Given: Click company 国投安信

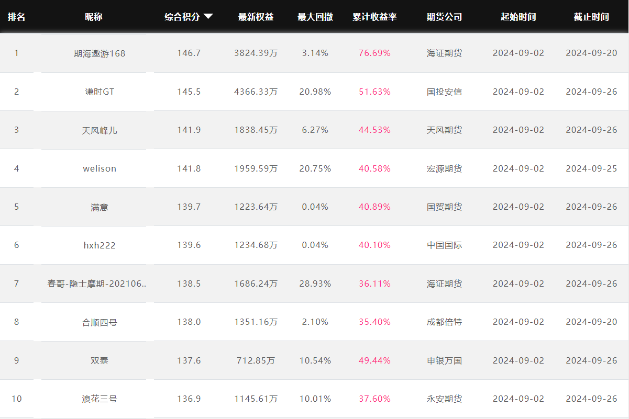Looking at the screenshot, I should click(x=444, y=92).
